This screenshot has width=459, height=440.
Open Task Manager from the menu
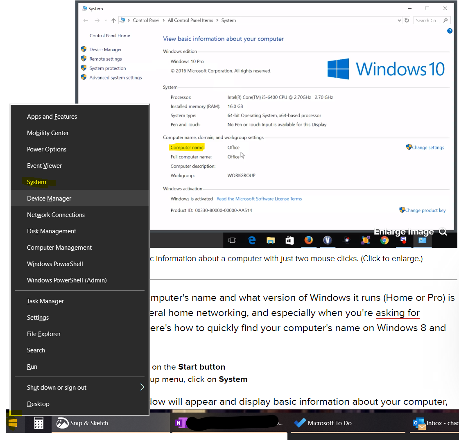80,301
